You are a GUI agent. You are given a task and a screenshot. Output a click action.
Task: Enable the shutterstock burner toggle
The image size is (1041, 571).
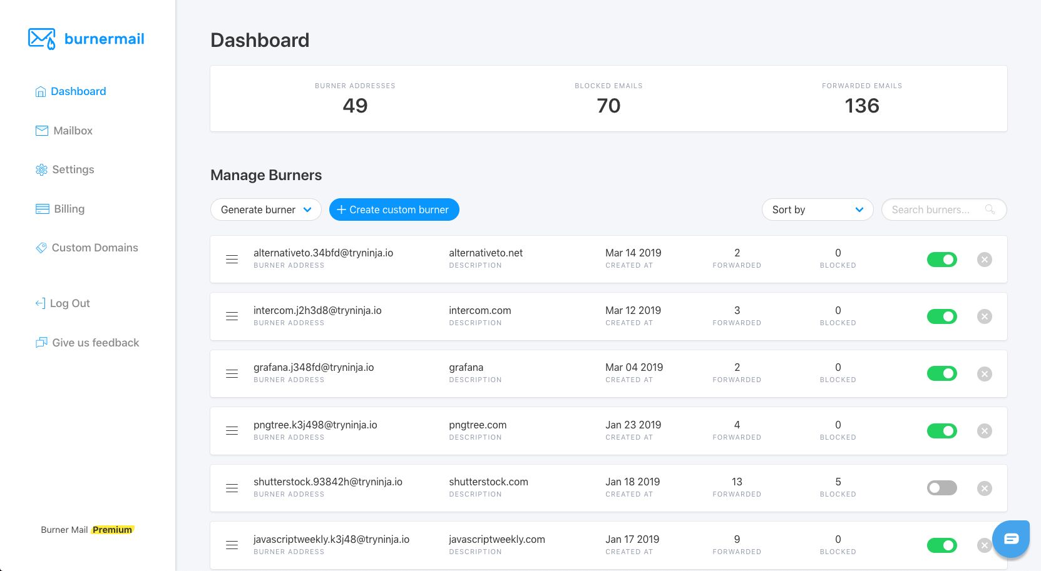pos(942,488)
